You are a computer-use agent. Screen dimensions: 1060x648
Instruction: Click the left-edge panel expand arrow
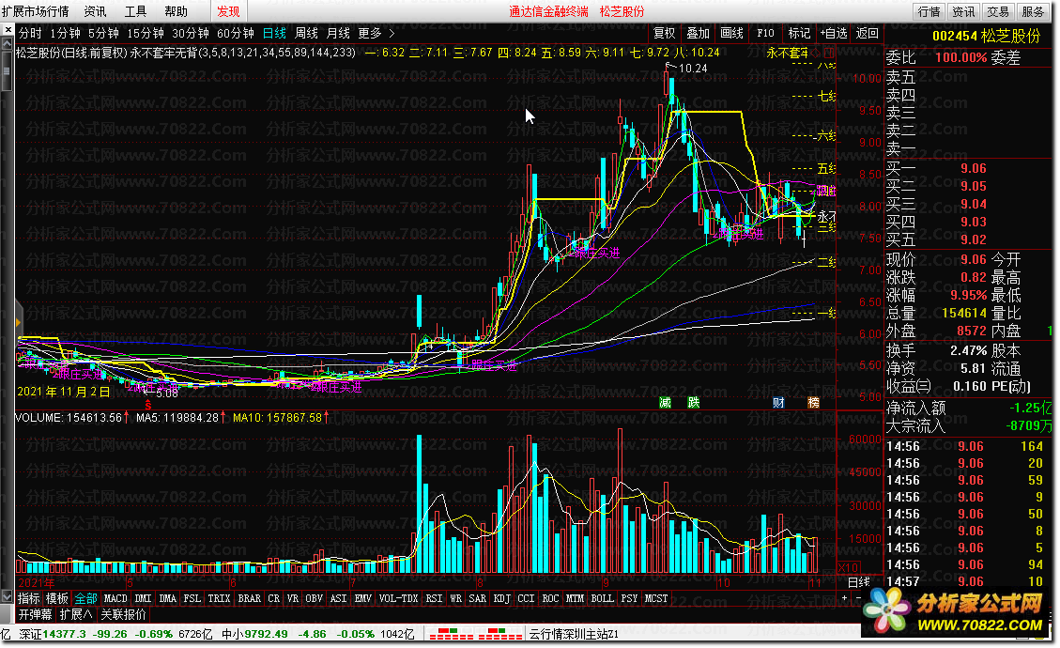(18, 323)
